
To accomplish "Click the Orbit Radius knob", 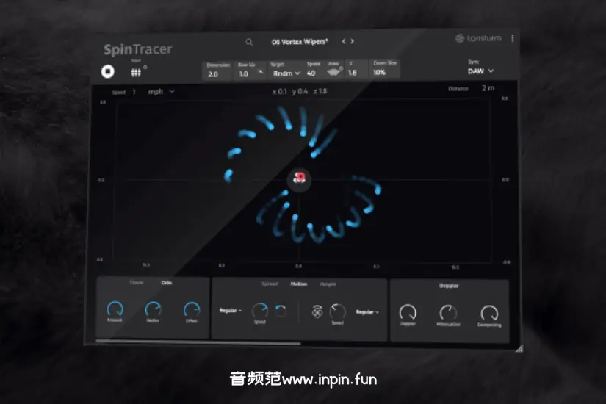I will 153,309.
